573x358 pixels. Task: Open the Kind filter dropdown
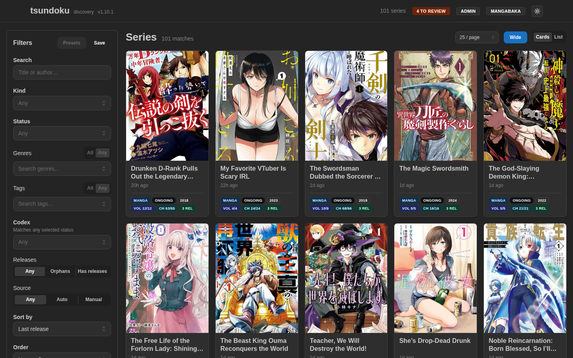(x=62, y=103)
